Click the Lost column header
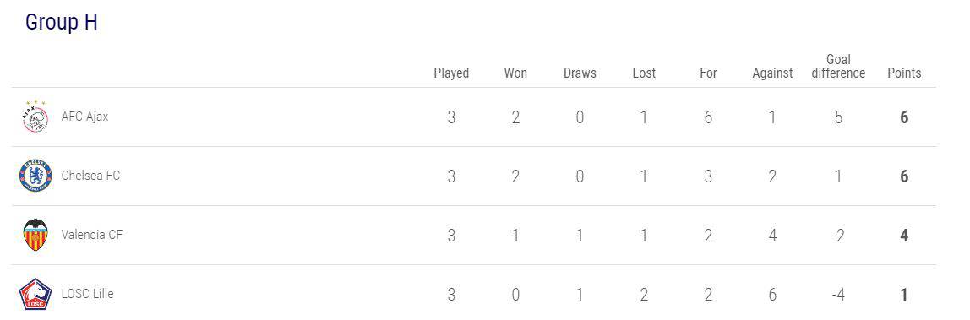This screenshot has width=970, height=320. (x=644, y=73)
